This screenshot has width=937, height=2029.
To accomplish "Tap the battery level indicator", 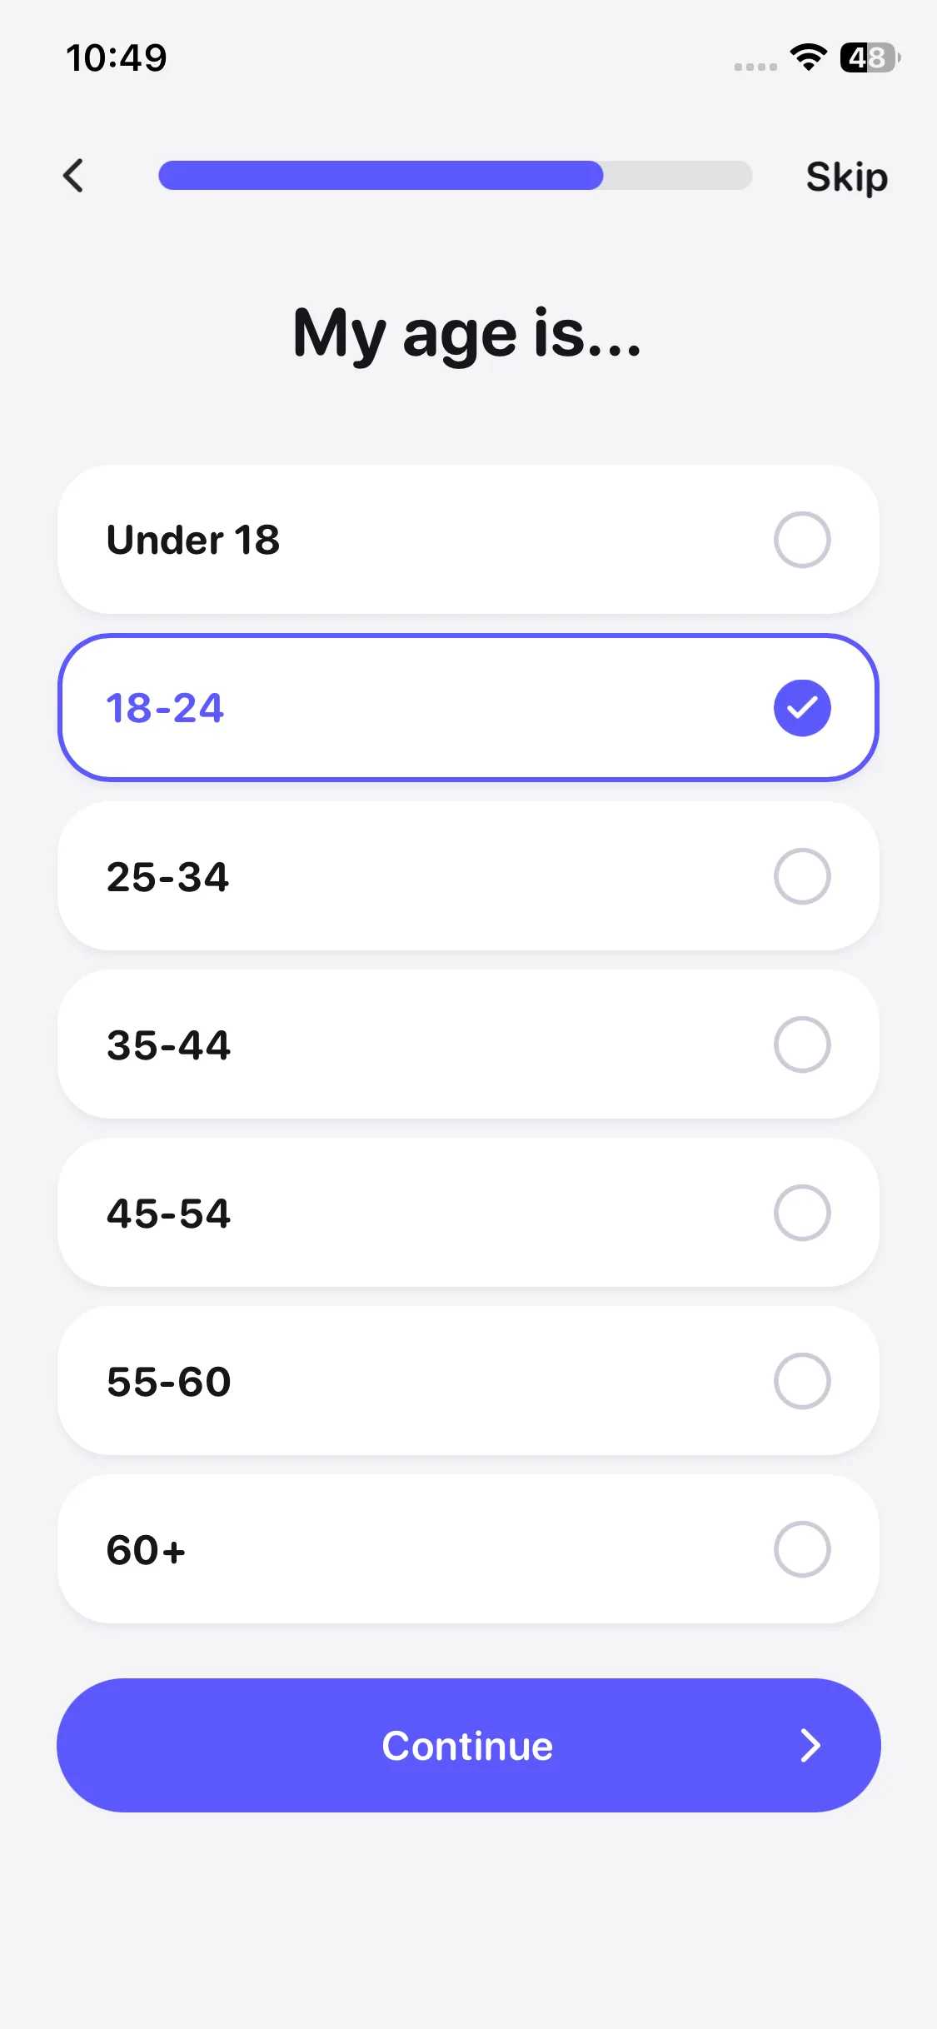I will (869, 57).
